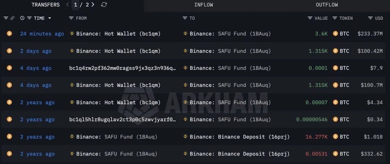390x164 pixels.
Task: Open the TOKEN column filter
Action: tap(335, 18)
